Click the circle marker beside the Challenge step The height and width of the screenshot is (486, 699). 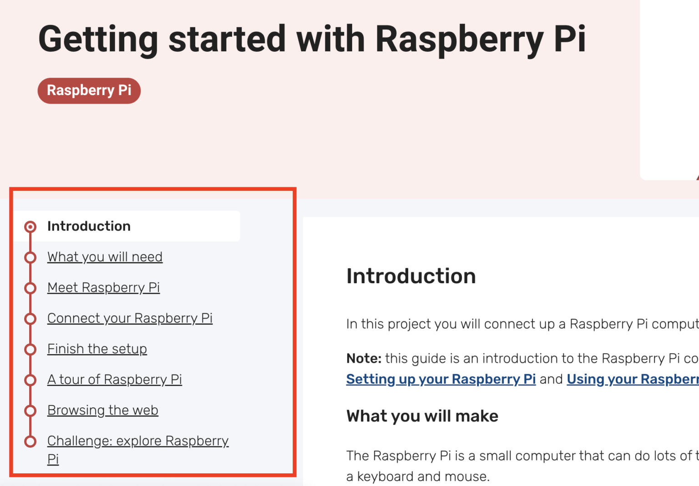(30, 441)
